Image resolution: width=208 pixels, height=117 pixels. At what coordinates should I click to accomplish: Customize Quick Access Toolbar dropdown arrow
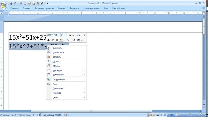click(48, 3)
